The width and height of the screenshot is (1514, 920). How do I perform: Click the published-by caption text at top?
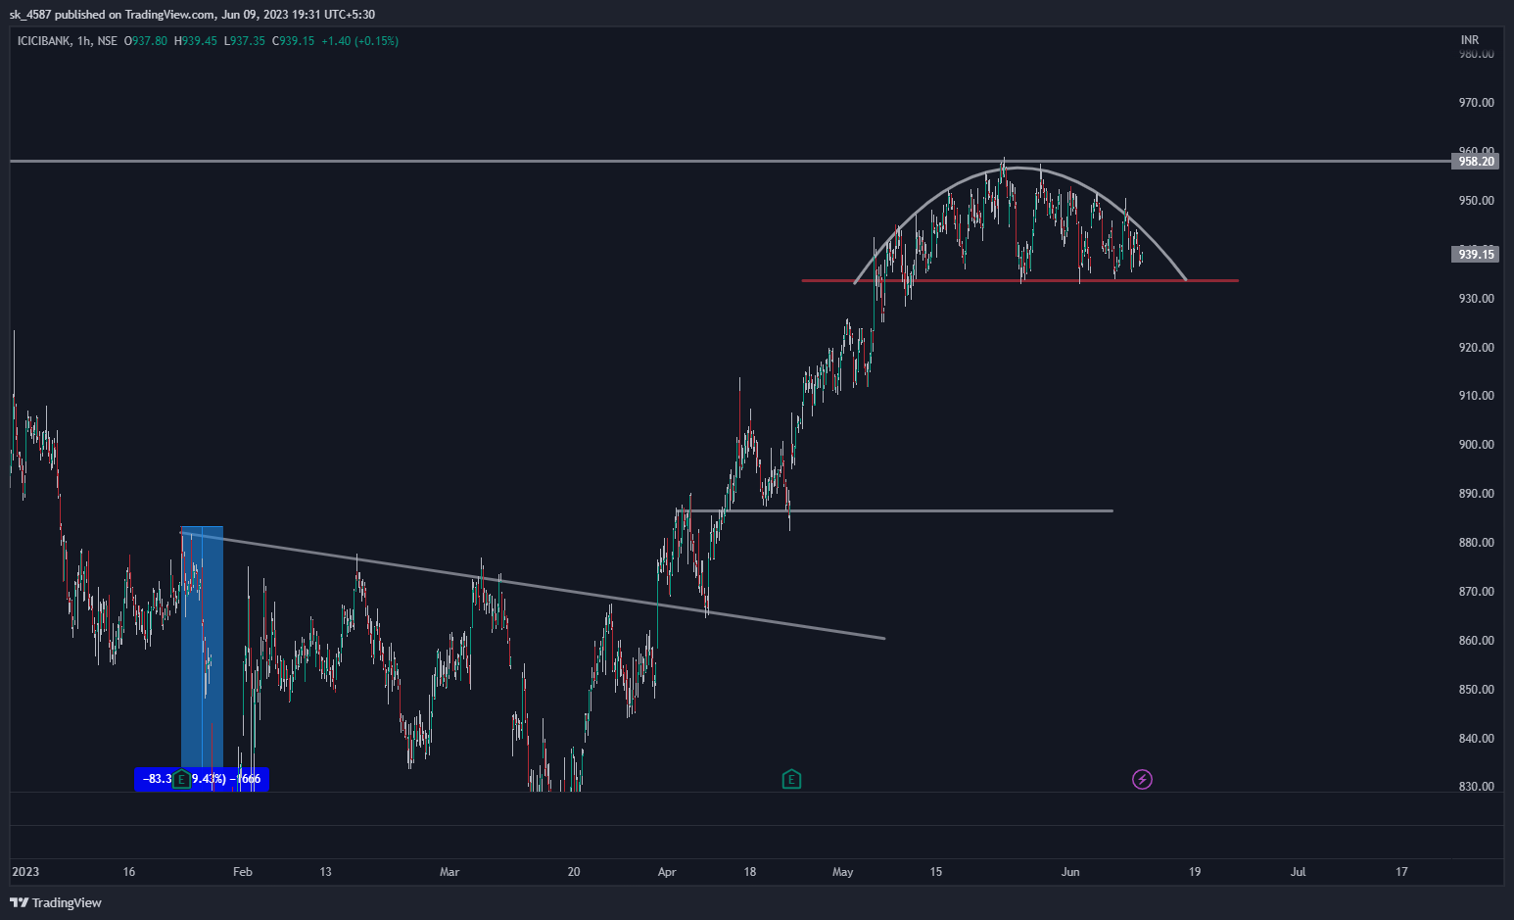point(192,15)
